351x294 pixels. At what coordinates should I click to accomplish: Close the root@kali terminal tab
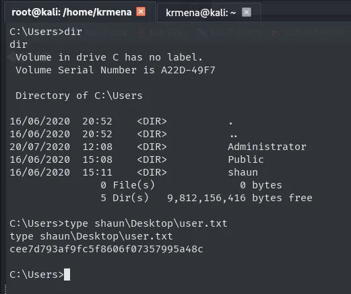click(141, 11)
